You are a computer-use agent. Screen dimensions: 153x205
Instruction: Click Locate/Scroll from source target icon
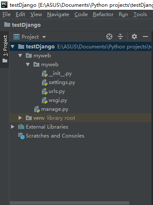click(x=109, y=37)
